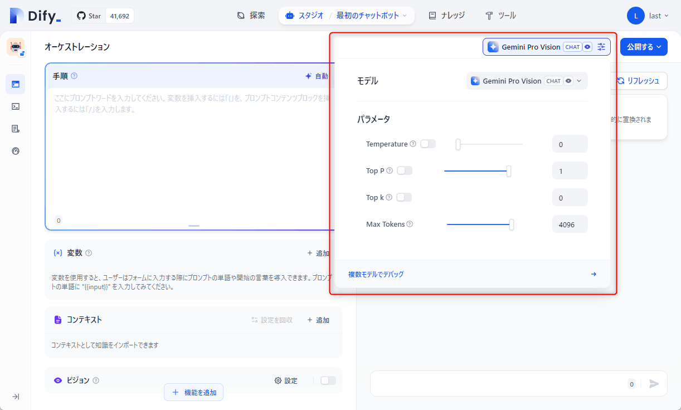The width and height of the screenshot is (681, 410).
Task: Click the Max Tokens value field 4096
Action: click(x=570, y=224)
